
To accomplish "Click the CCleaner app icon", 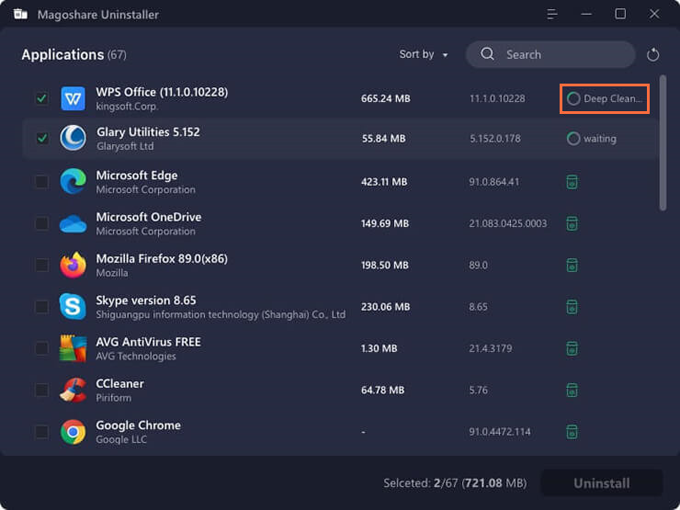I will pos(73,390).
